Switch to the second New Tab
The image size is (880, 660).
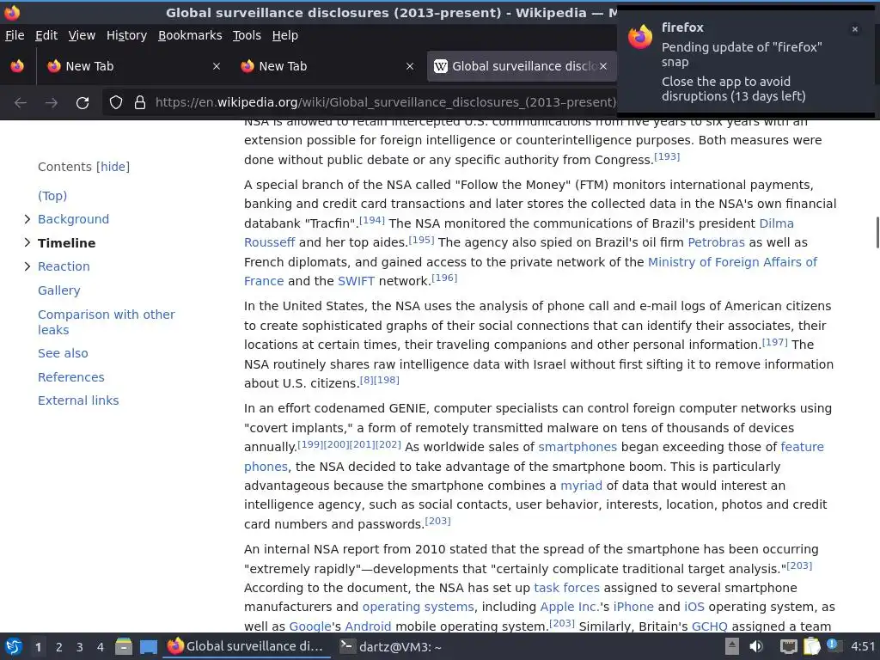click(327, 66)
